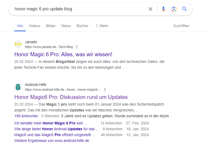
Task: Select the Alle results tab
Action: click(20, 26)
